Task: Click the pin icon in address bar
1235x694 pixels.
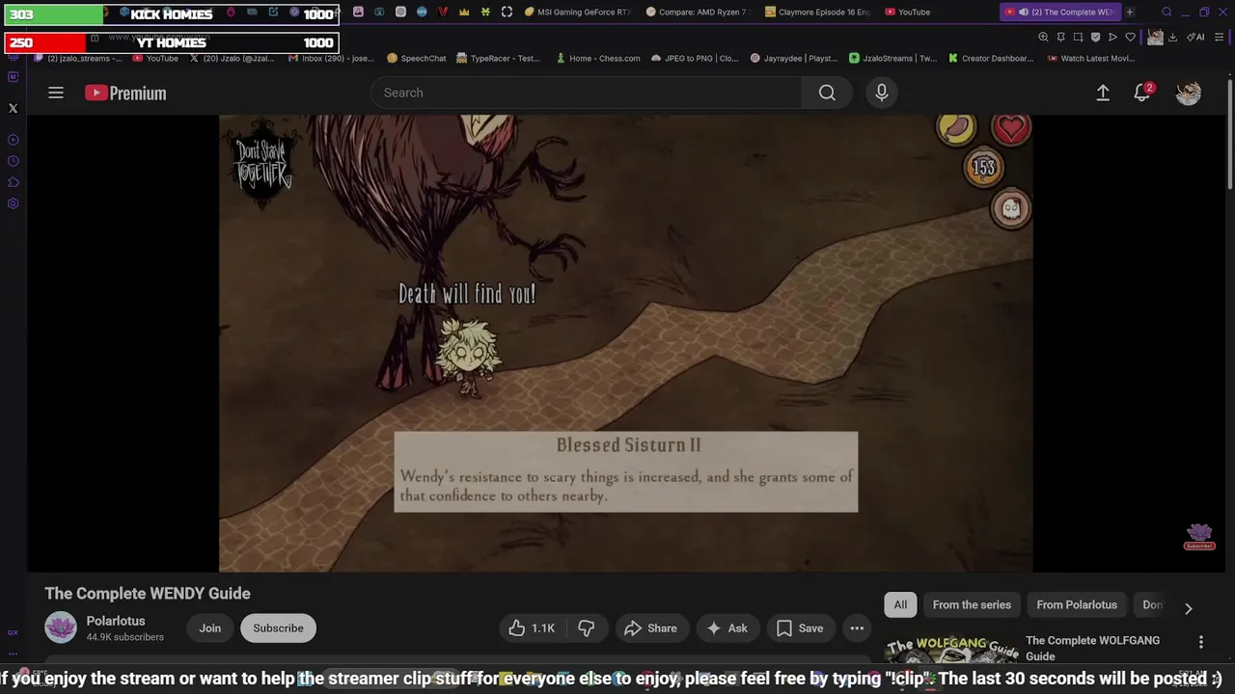Action: pos(1060,37)
